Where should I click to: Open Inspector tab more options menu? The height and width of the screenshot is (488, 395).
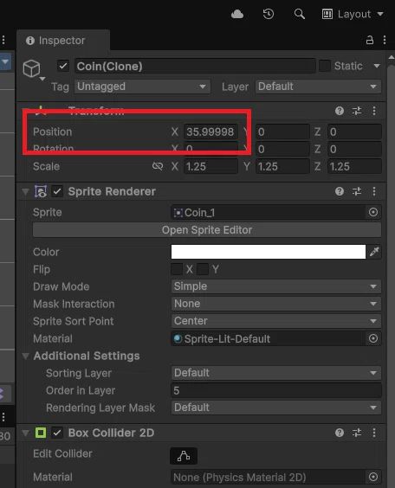coord(385,40)
